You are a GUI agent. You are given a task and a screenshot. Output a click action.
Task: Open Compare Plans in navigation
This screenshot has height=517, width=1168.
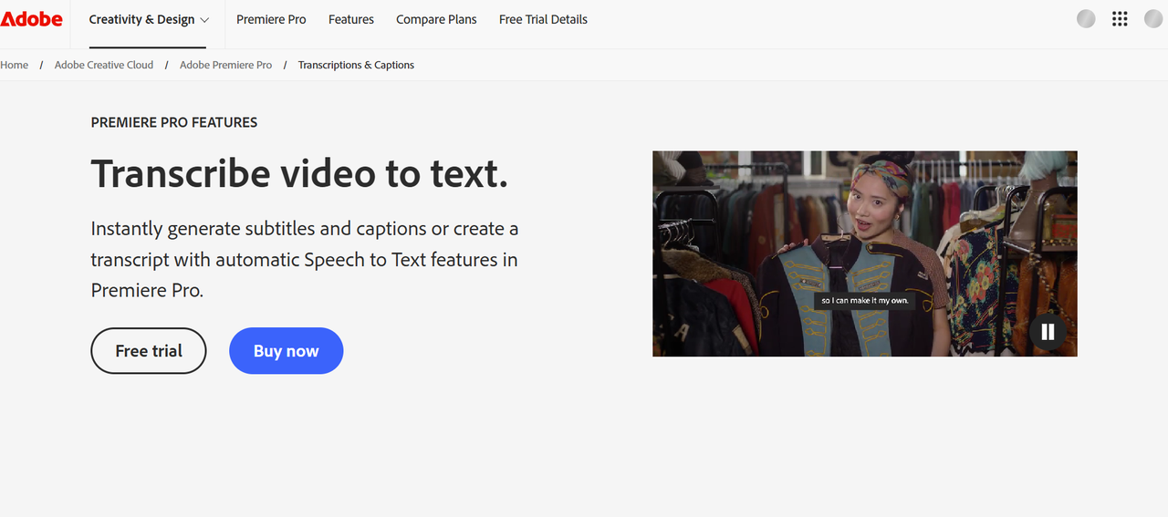[436, 19]
